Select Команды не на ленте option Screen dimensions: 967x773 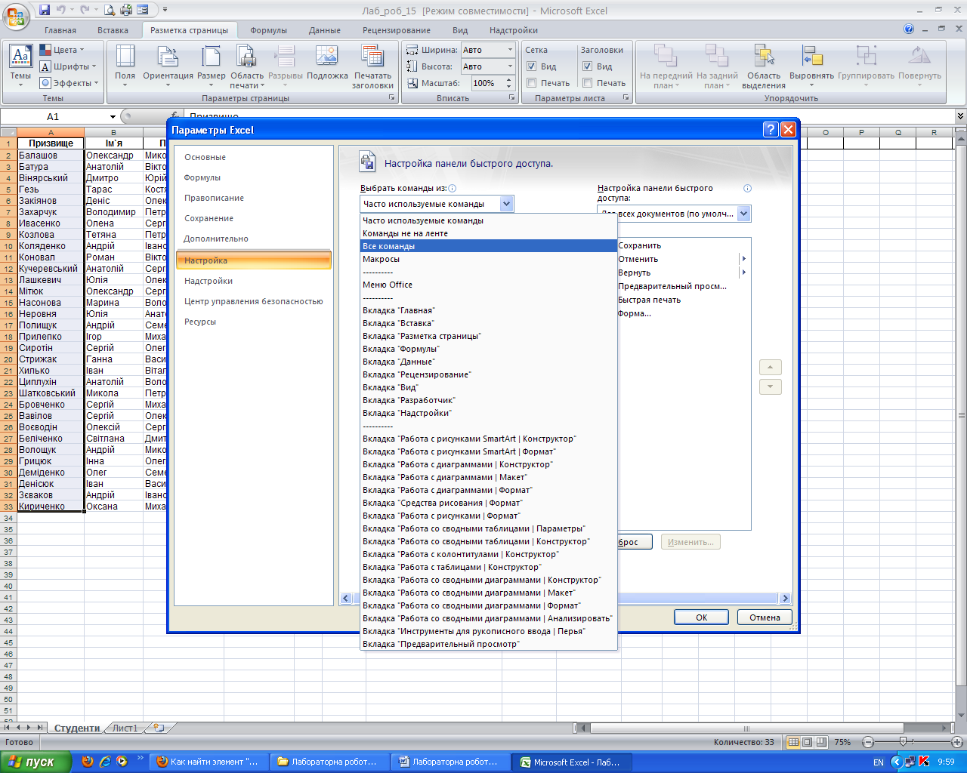coord(489,233)
